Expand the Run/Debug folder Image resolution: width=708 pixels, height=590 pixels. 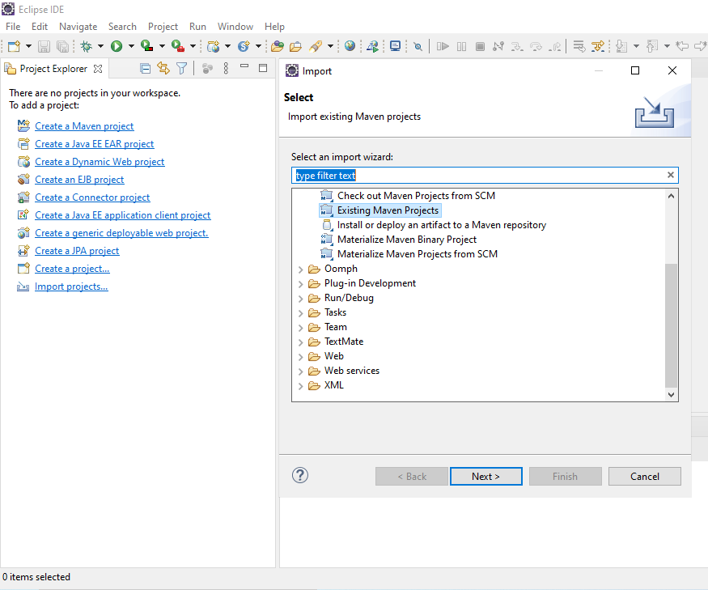point(301,299)
